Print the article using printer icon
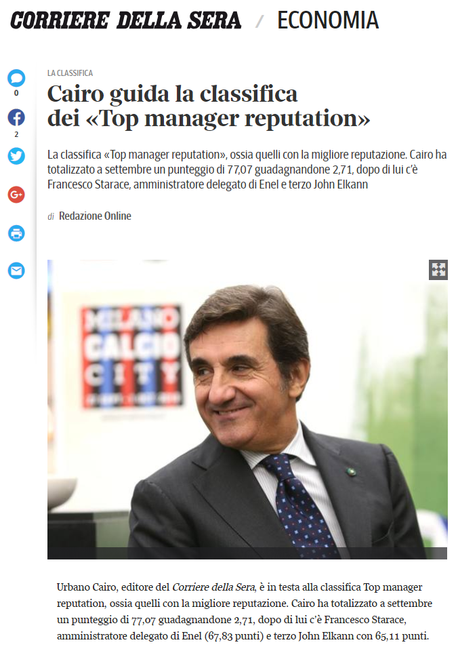 click(16, 233)
